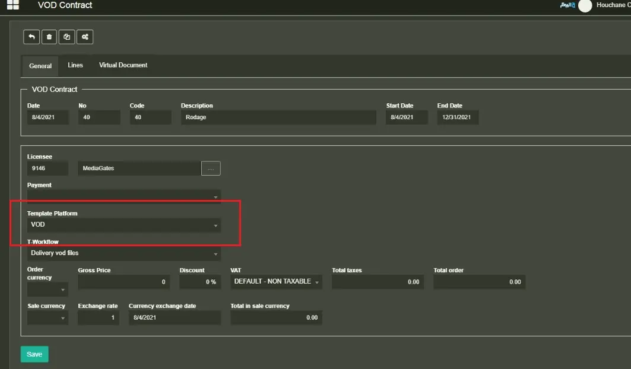Viewport: 631px width, 369px height.
Task: Select the General tab
Action: [40, 66]
